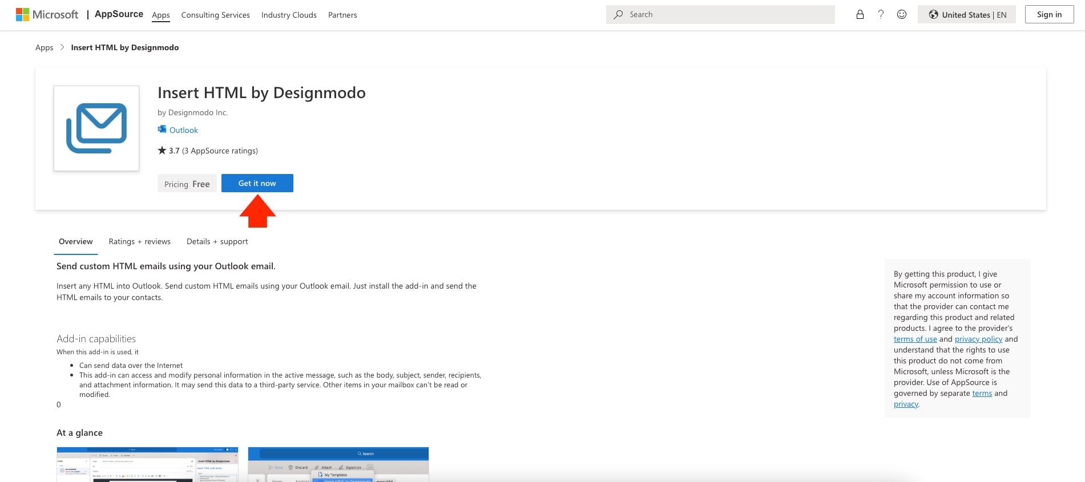Click the smiley feedback icon
1085x482 pixels.
(x=902, y=14)
